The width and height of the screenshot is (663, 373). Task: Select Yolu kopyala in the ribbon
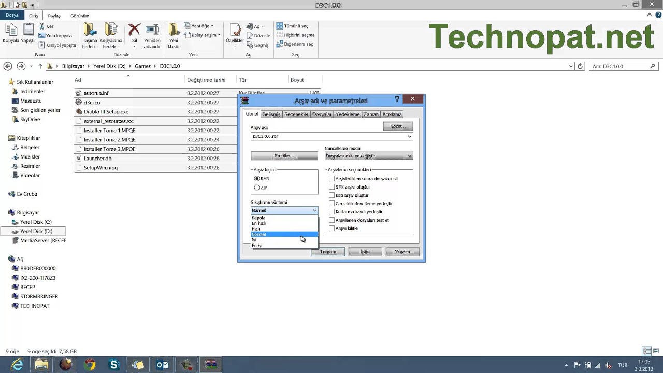55,36
